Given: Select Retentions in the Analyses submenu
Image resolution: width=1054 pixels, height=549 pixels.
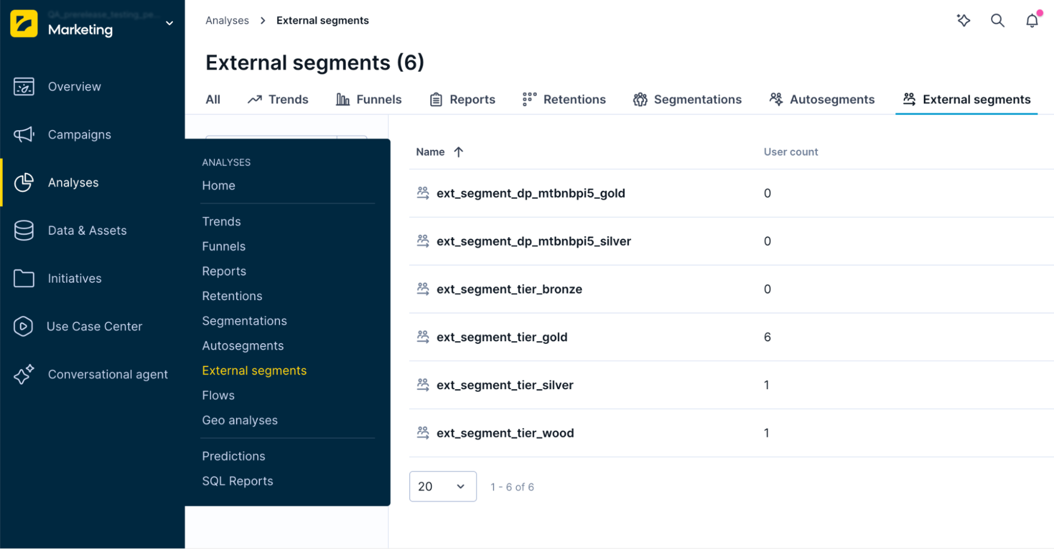Looking at the screenshot, I should coord(233,296).
